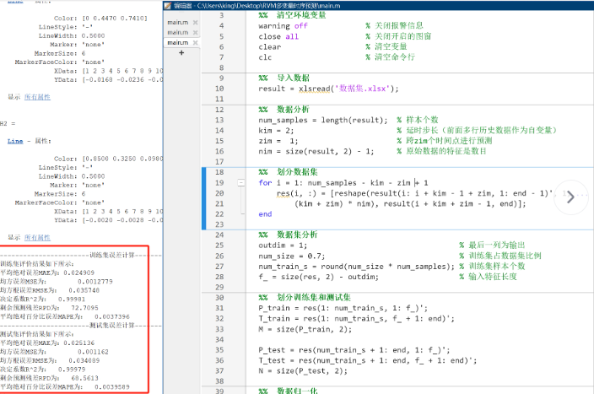
Task: Click the right-arrow chevron beside the code
Action: click(x=570, y=197)
